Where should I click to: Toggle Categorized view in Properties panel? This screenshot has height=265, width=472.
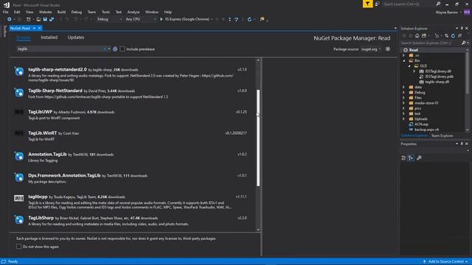pyautogui.click(x=403, y=158)
